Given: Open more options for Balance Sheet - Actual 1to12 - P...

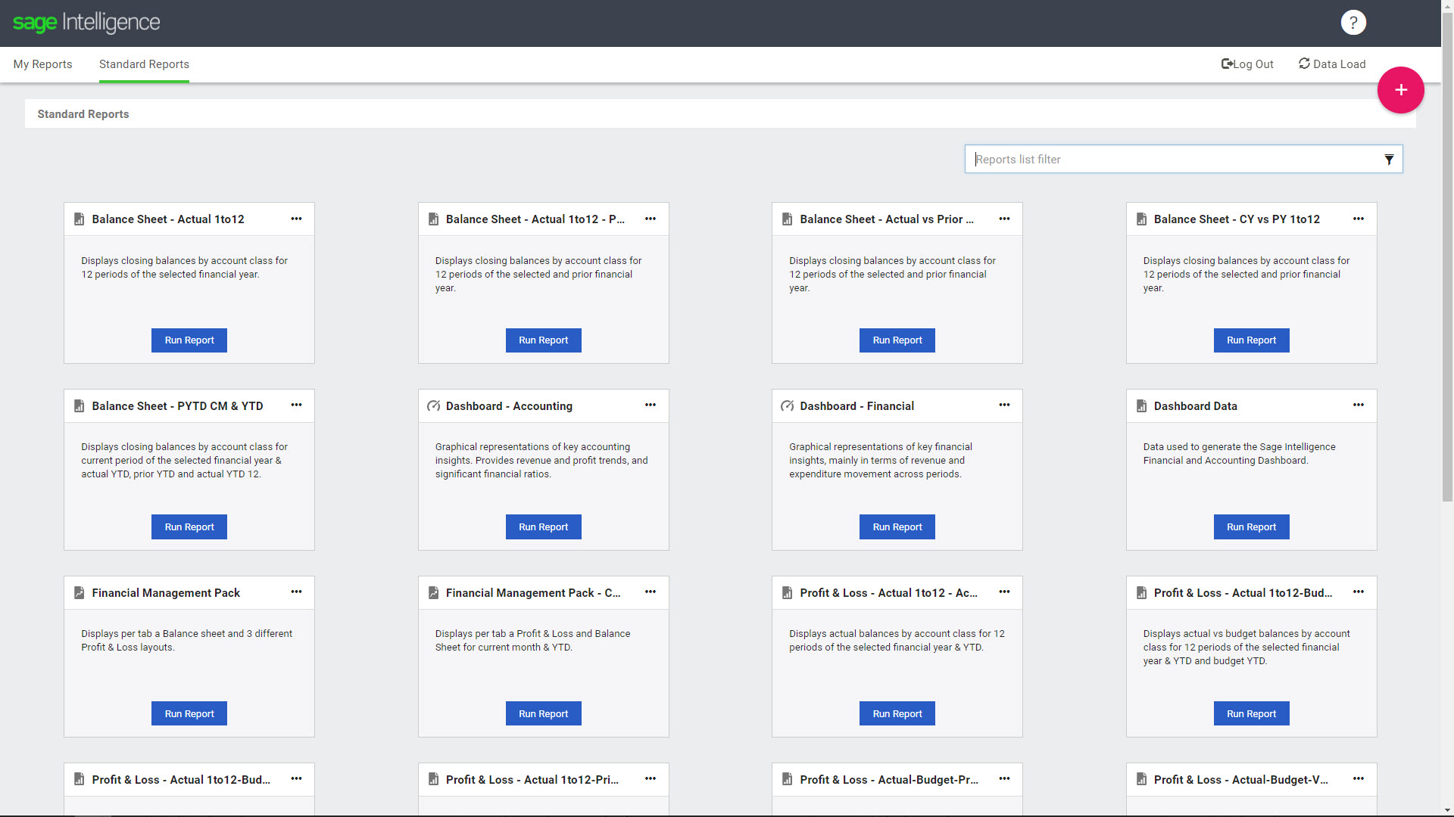Looking at the screenshot, I should (651, 219).
